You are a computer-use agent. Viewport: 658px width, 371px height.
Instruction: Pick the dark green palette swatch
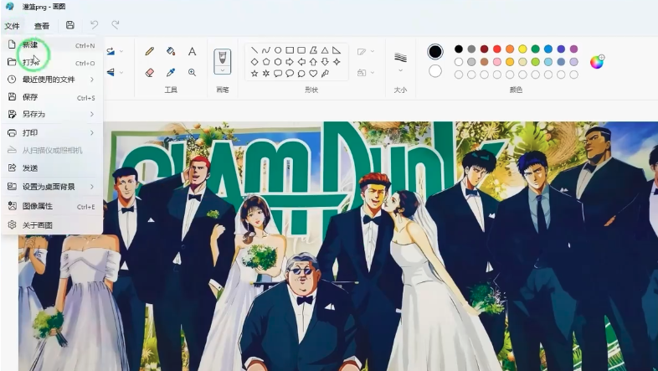tap(535, 49)
